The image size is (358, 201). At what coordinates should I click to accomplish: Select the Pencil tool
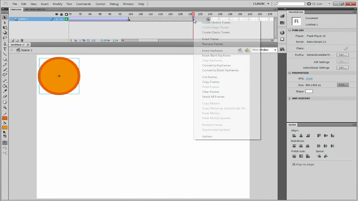point(5,64)
